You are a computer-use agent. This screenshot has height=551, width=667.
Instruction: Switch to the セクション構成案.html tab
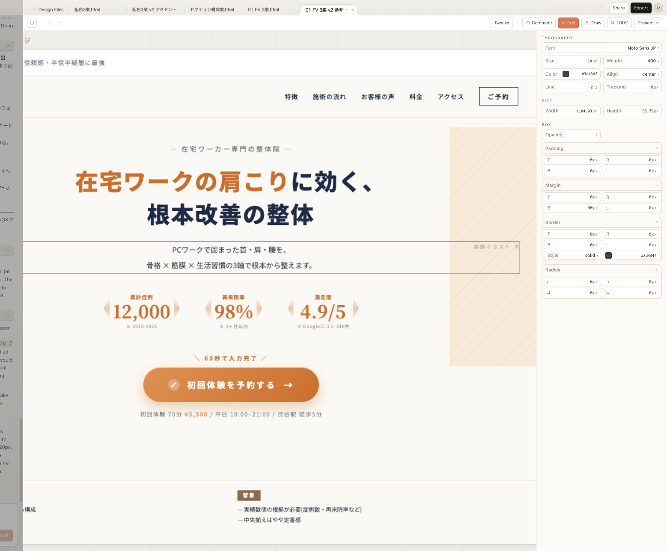(x=211, y=9)
